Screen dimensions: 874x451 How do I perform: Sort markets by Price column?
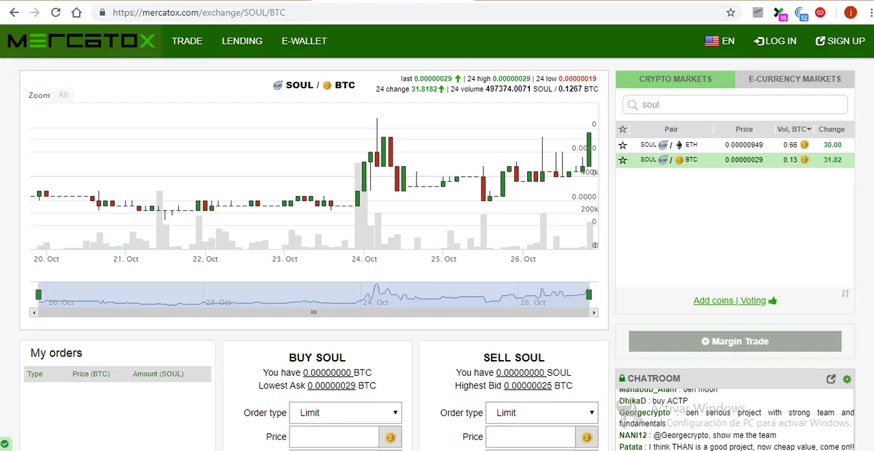(744, 129)
